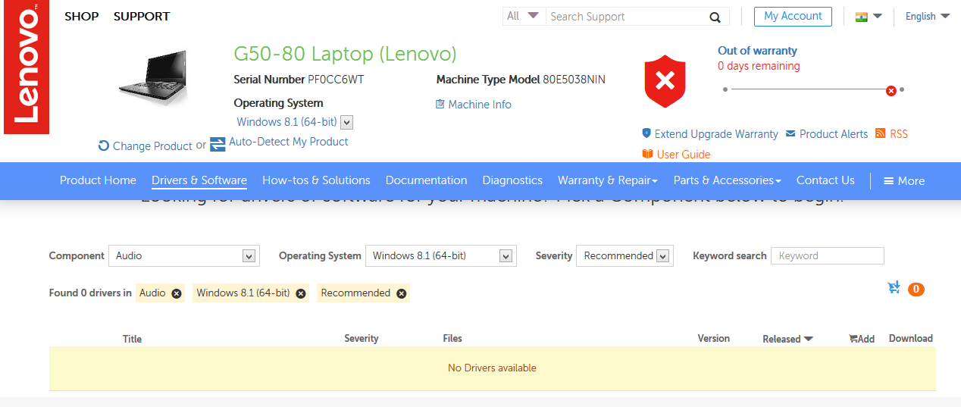Click the Download column header
This screenshot has height=407, width=961.
911,338
